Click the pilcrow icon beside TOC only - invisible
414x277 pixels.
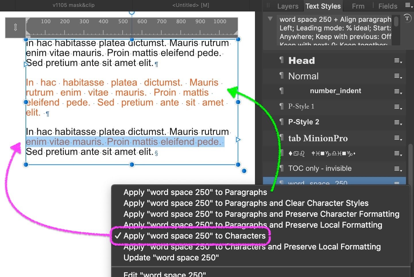click(281, 168)
